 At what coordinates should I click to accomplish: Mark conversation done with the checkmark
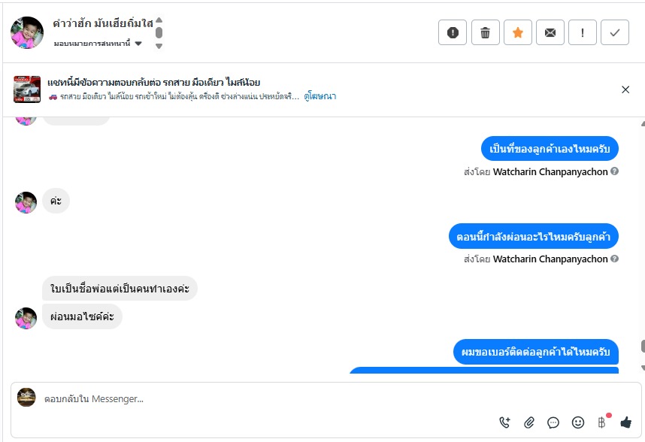(615, 32)
